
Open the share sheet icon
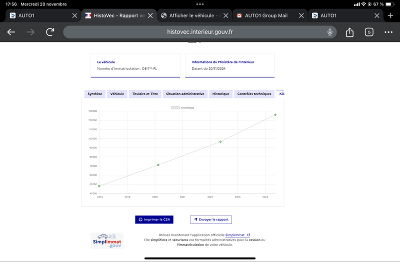[349, 32]
